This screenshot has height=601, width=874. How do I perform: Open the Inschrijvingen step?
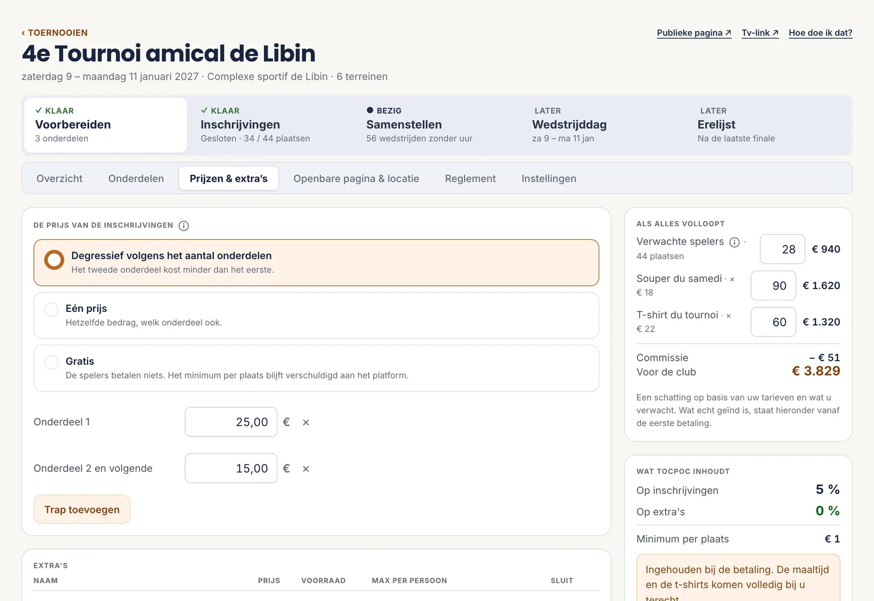click(x=271, y=125)
